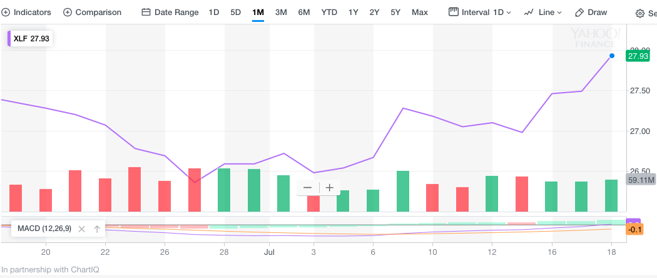Image resolution: width=657 pixels, height=278 pixels.
Task: Select the 1D time range
Action: pos(214,13)
